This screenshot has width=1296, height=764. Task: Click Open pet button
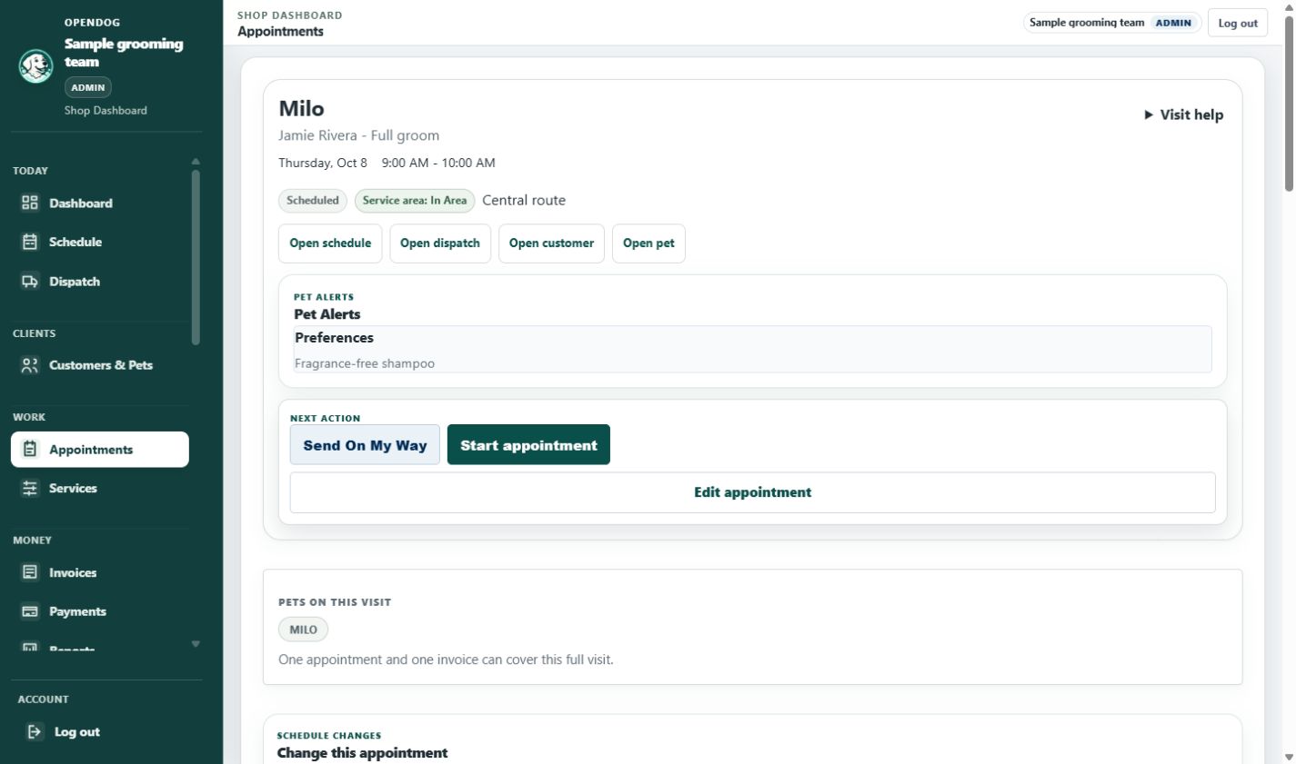(x=648, y=243)
